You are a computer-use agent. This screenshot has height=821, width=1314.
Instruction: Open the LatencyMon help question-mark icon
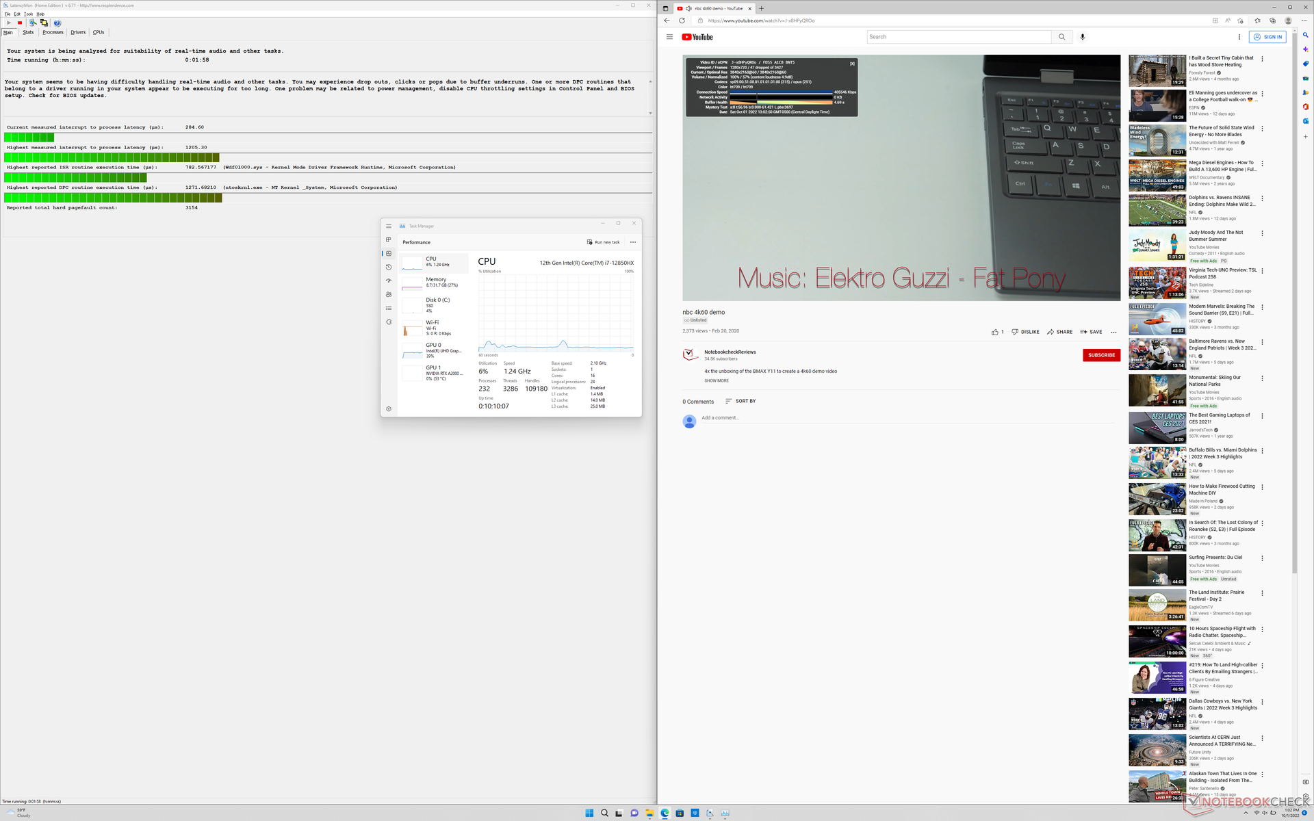tap(57, 23)
